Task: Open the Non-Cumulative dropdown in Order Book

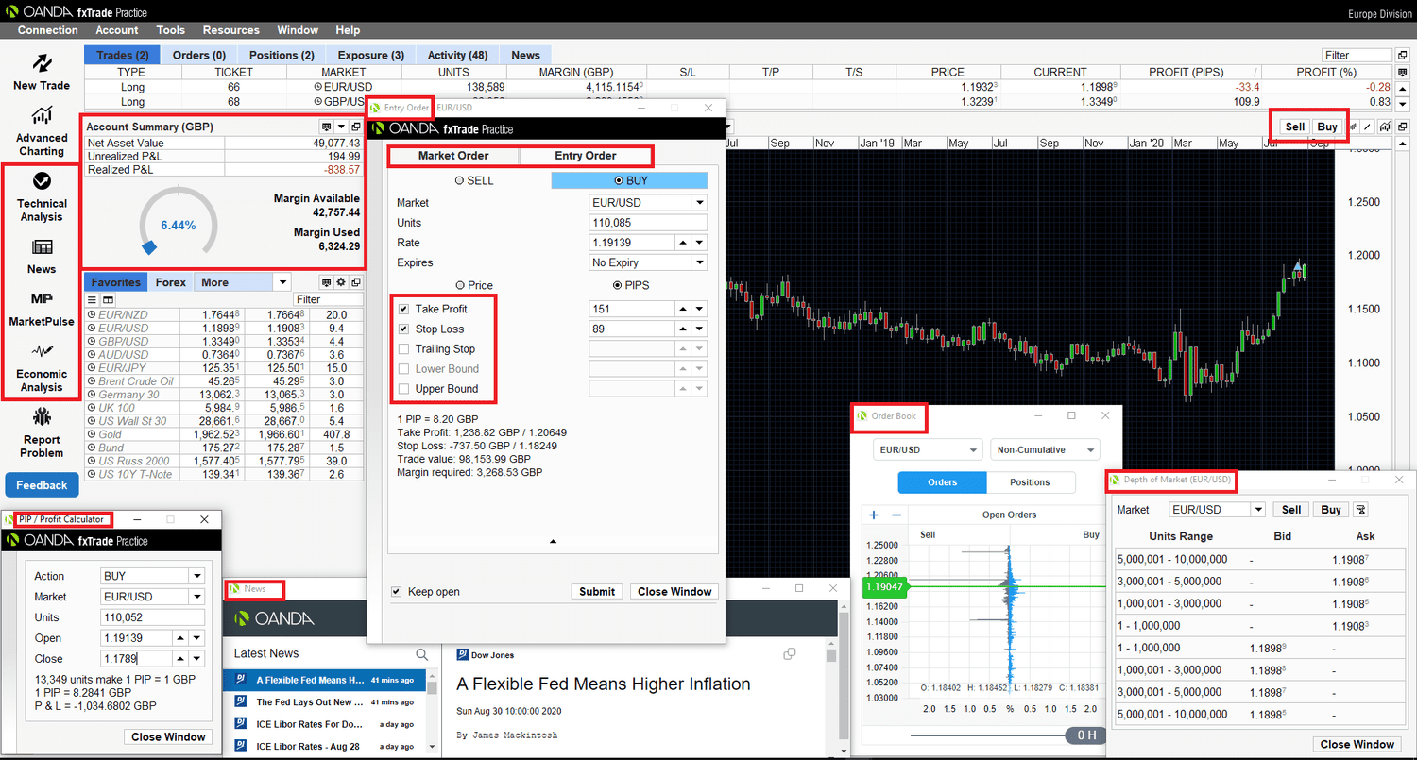Action: click(x=1045, y=450)
